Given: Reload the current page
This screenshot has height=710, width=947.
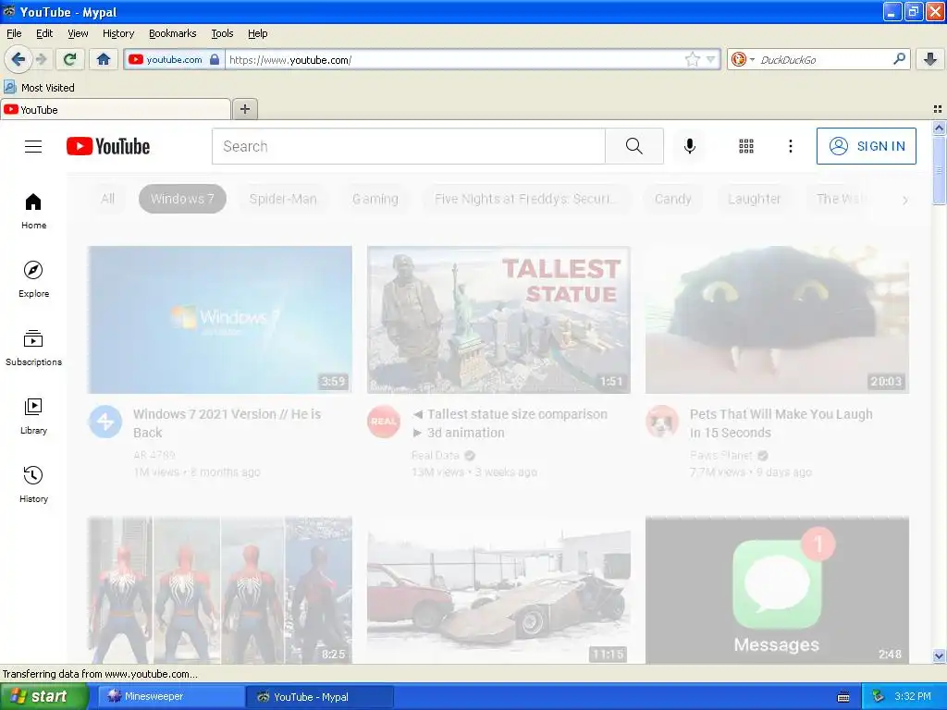Looking at the screenshot, I should [x=69, y=59].
